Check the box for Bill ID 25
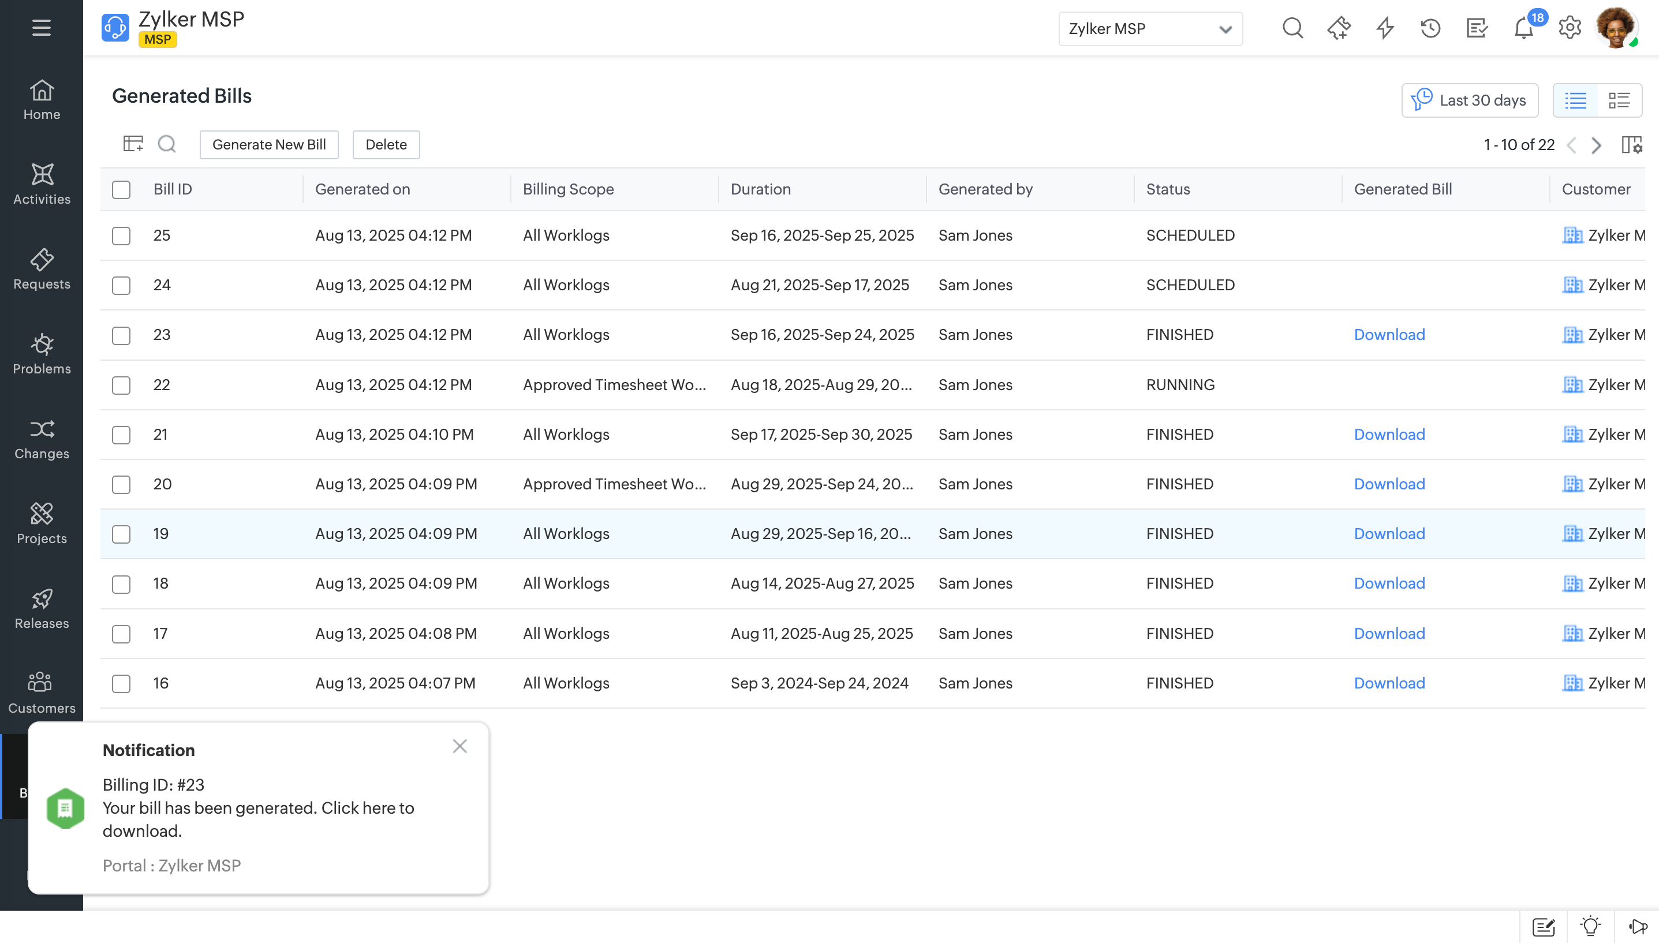Screen dimensions: 1659x943 121,235
